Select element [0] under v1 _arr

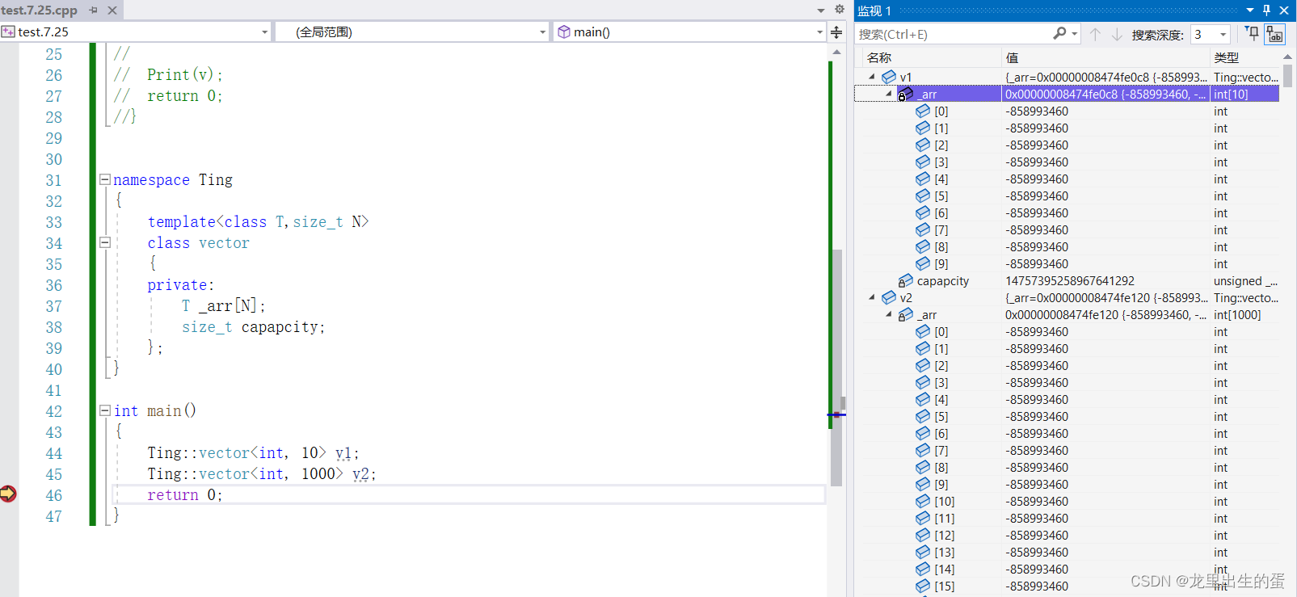point(1067,111)
